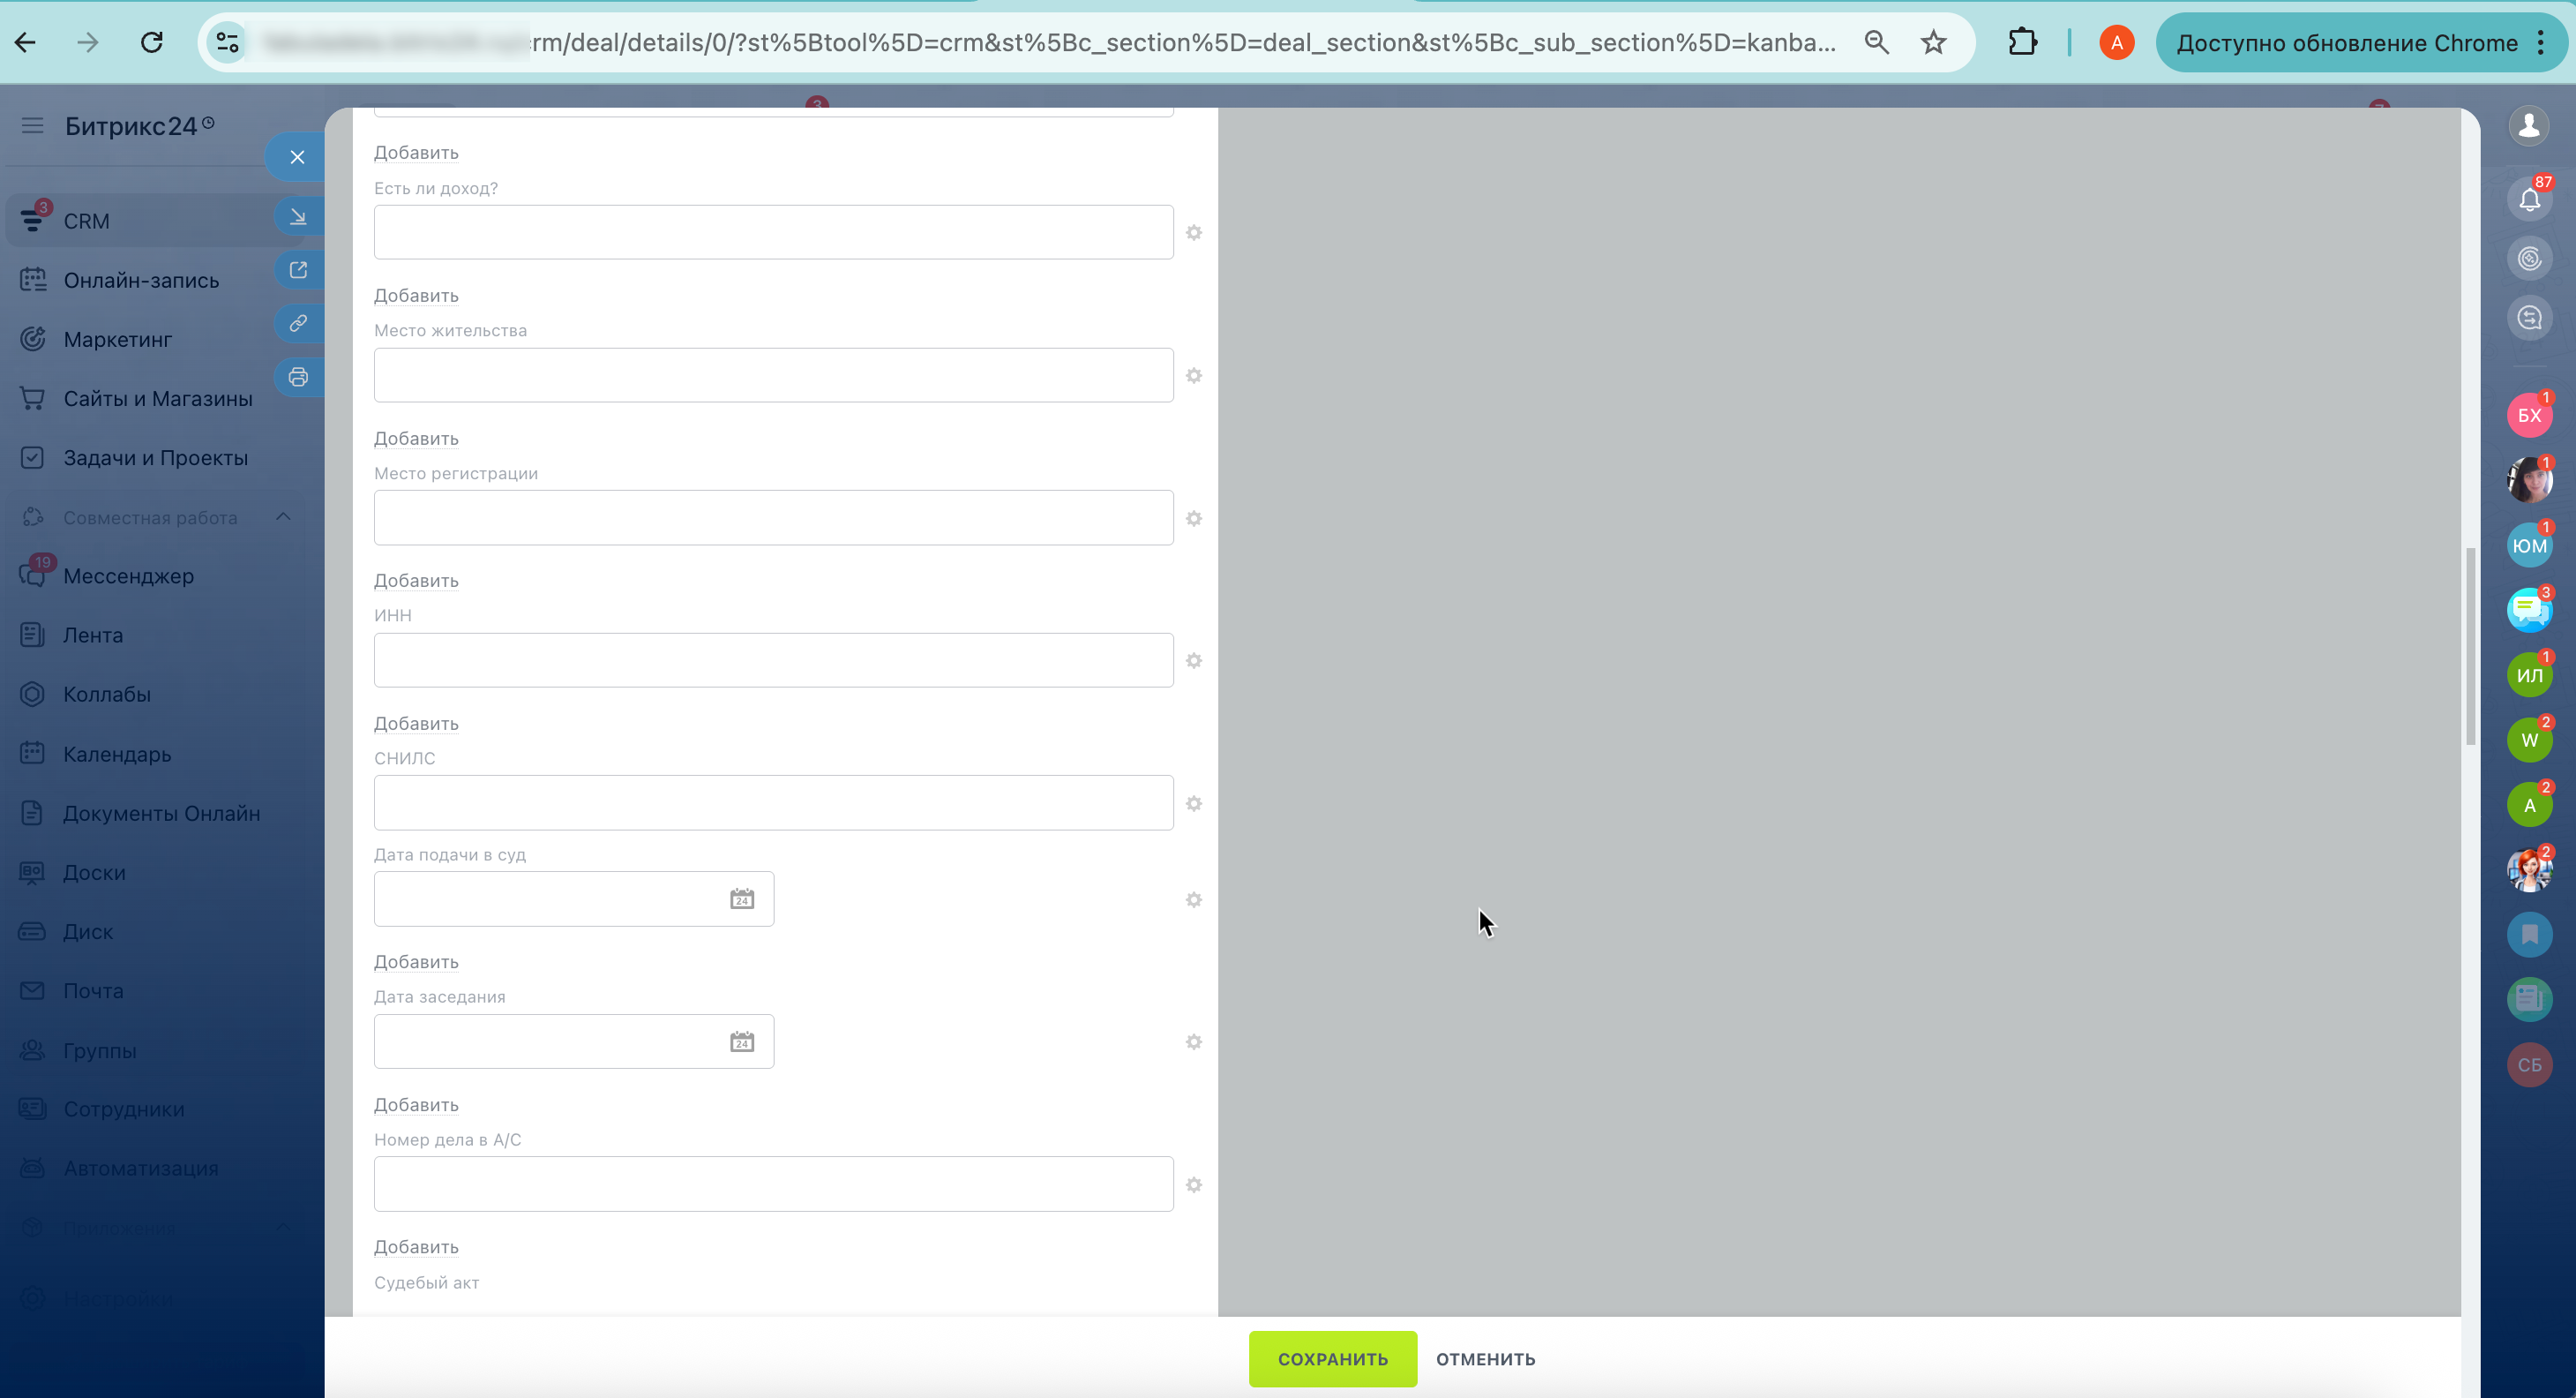The width and height of the screenshot is (2576, 1398).
Task: Go to Мессенджер in left menu
Action: click(x=128, y=576)
